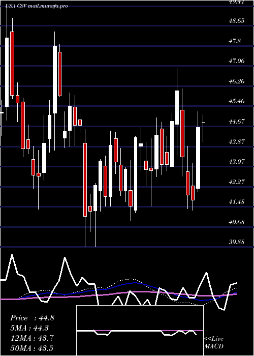Click the 'USA CSV mail.munafa.pro' chart title
The height and width of the screenshot is (356, 254).
click(x=37, y=6)
